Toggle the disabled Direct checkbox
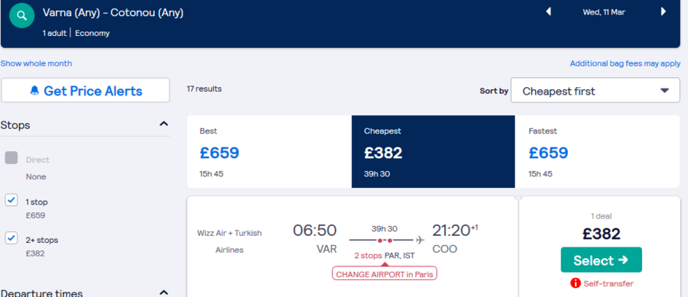Viewport: 688px width, 297px height. coord(11,158)
